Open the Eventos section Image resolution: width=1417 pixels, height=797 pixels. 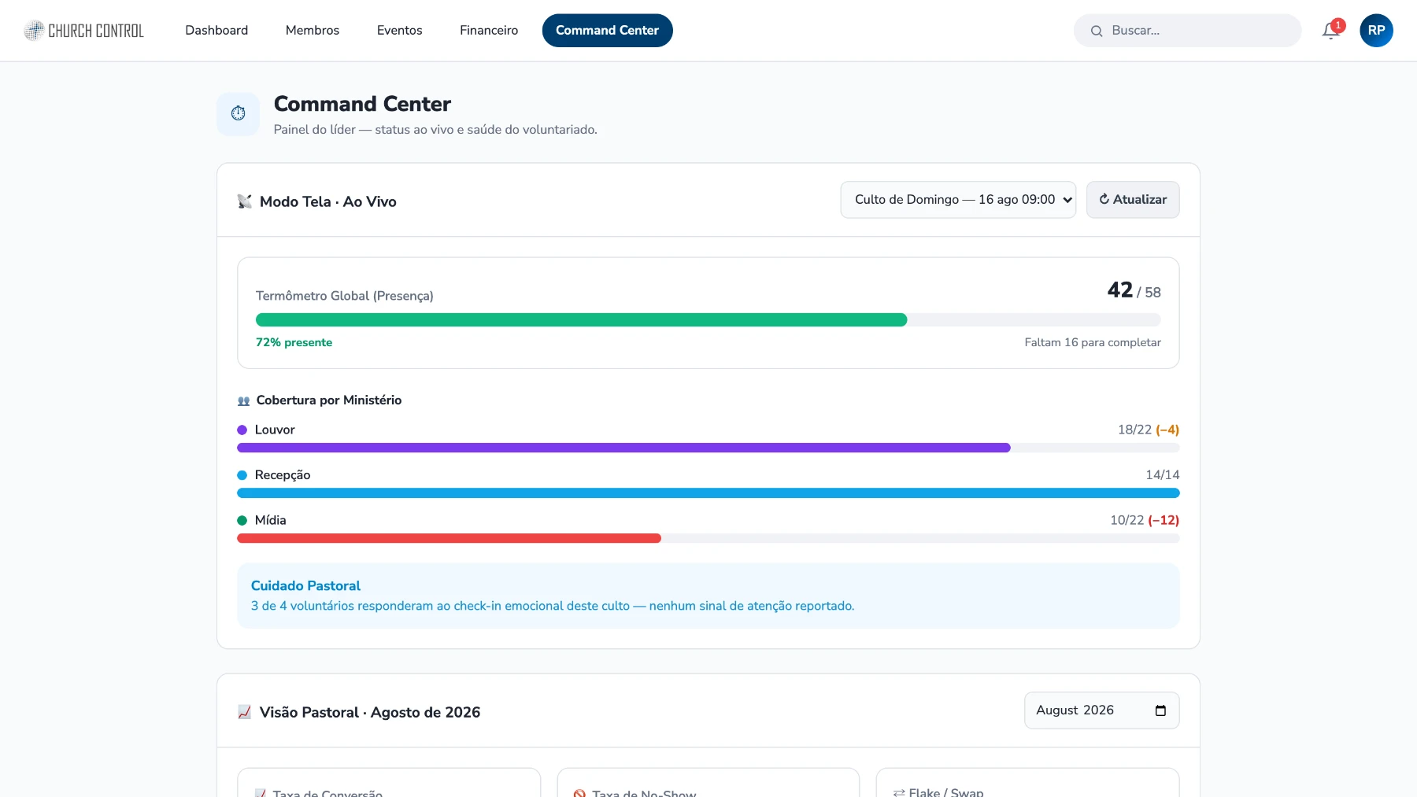coord(400,31)
